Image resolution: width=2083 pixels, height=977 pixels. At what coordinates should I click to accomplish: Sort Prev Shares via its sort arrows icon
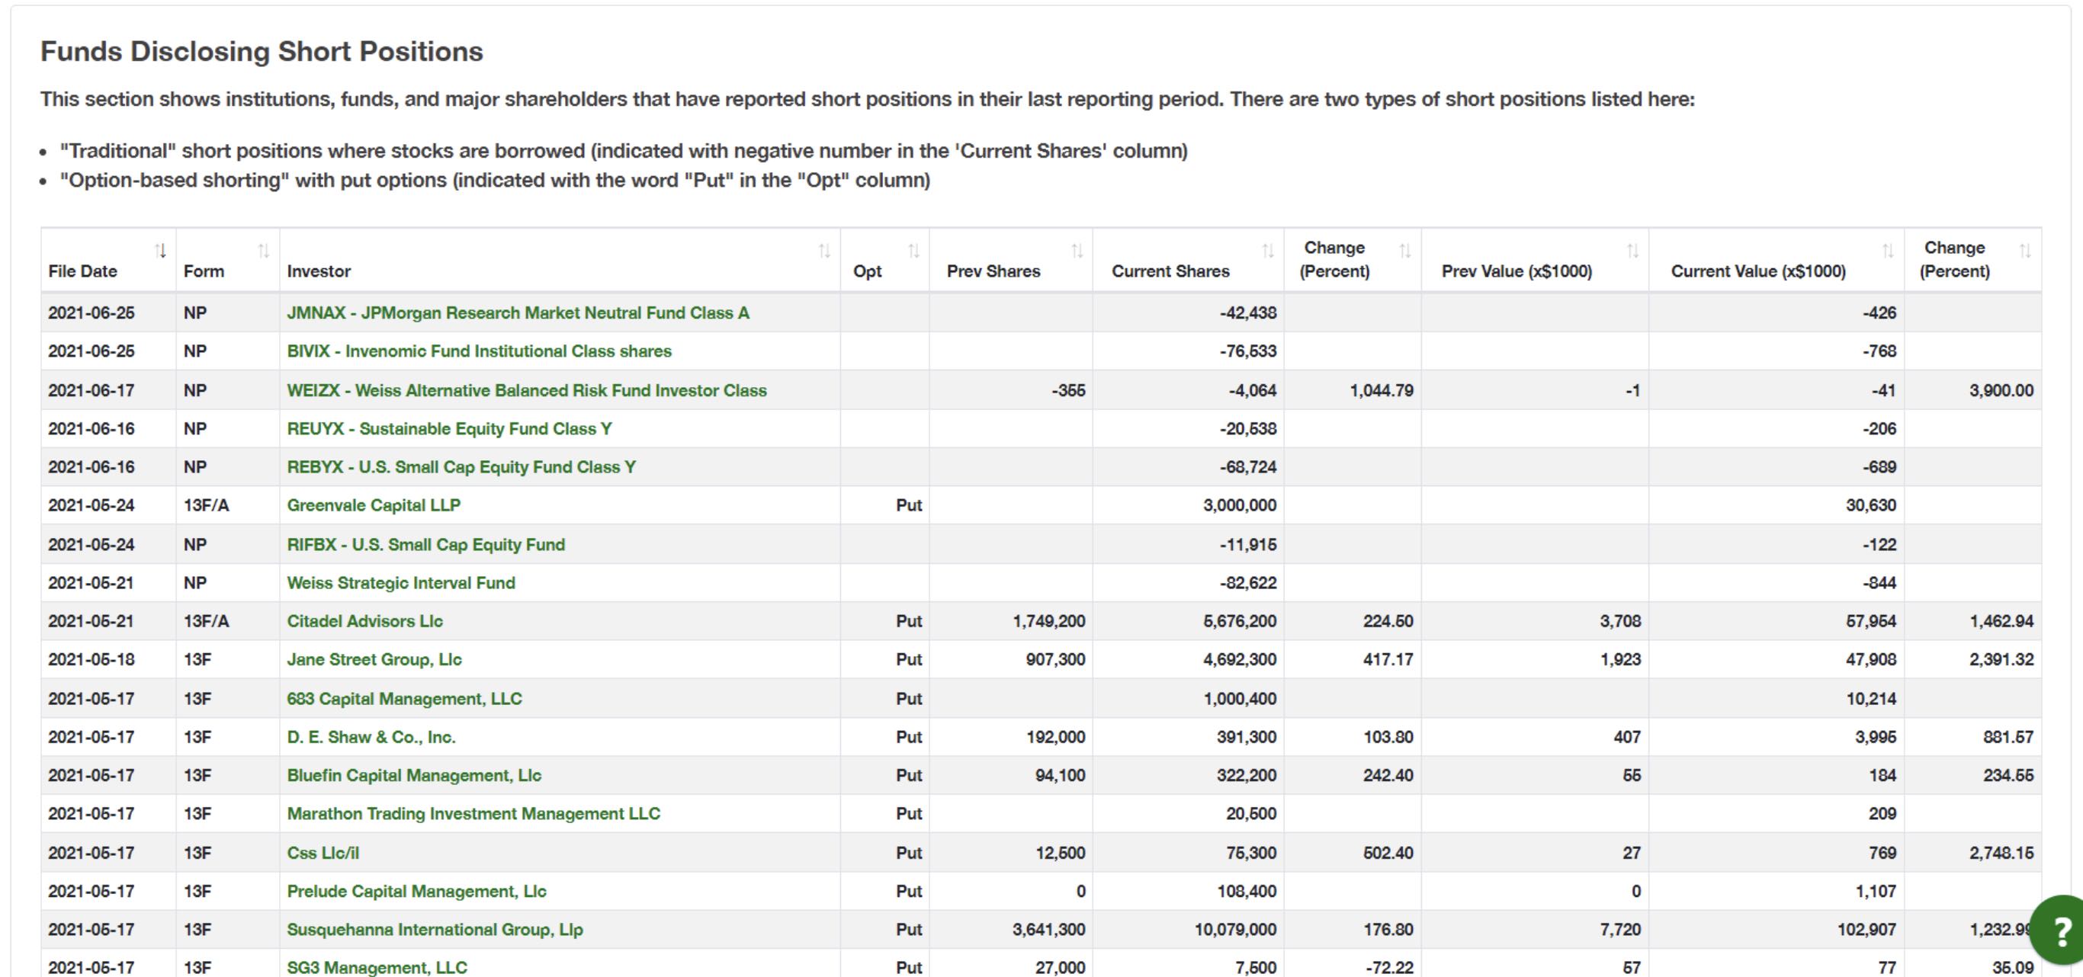pos(1078,251)
